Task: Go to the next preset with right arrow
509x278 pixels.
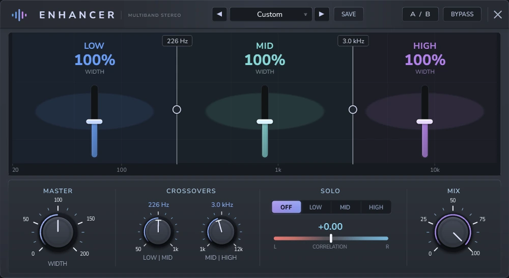Action: (322, 14)
